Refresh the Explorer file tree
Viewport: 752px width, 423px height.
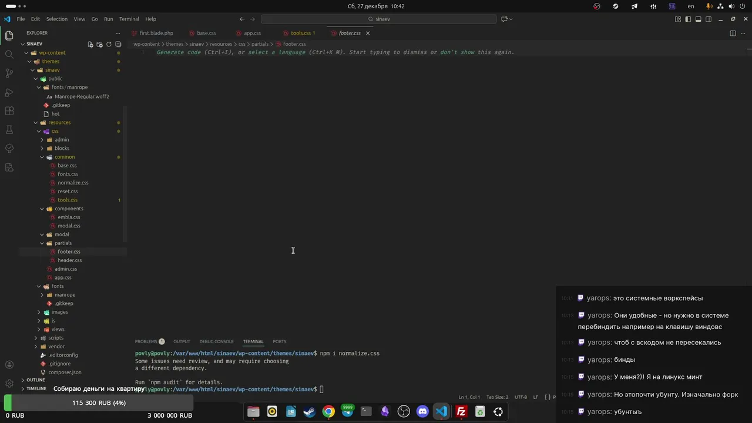[109, 44]
